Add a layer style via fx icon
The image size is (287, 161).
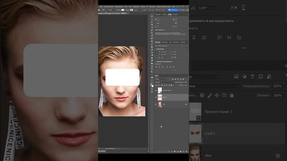tap(172, 152)
